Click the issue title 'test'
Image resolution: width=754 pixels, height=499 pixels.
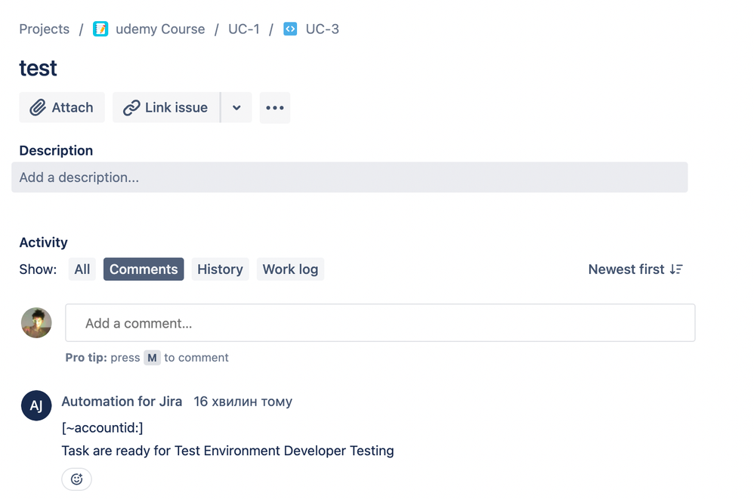pyautogui.click(x=38, y=68)
